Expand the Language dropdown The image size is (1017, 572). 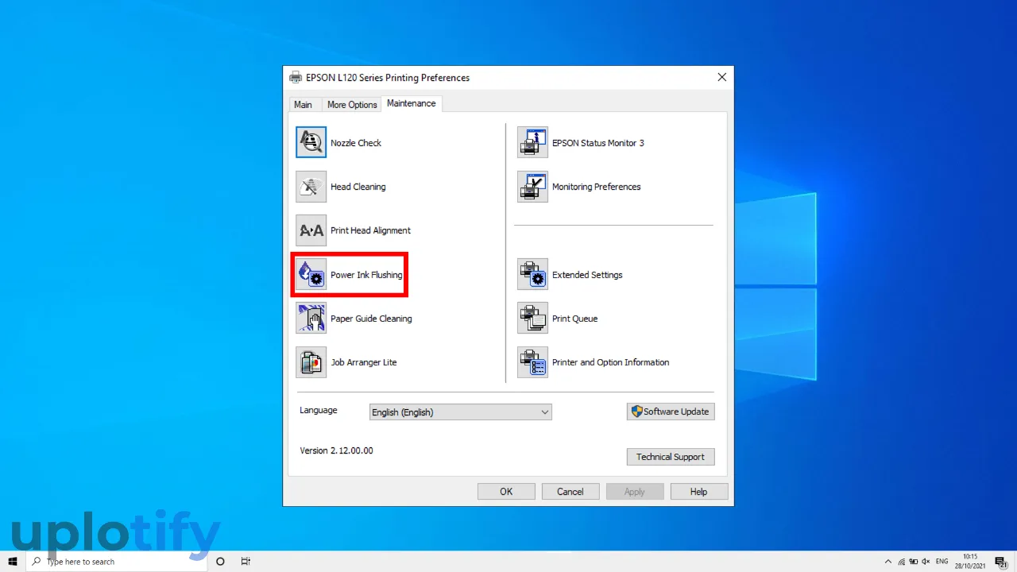point(460,412)
